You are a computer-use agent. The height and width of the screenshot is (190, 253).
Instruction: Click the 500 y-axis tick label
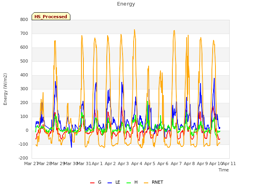coord(24,61)
